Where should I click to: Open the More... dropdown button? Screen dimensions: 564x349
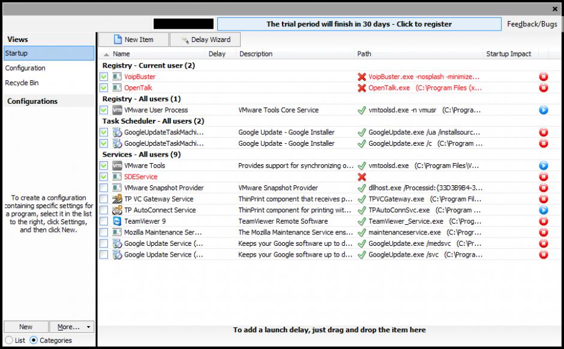(71, 327)
